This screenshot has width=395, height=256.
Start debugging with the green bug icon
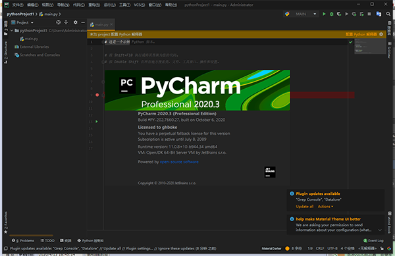coord(332,14)
